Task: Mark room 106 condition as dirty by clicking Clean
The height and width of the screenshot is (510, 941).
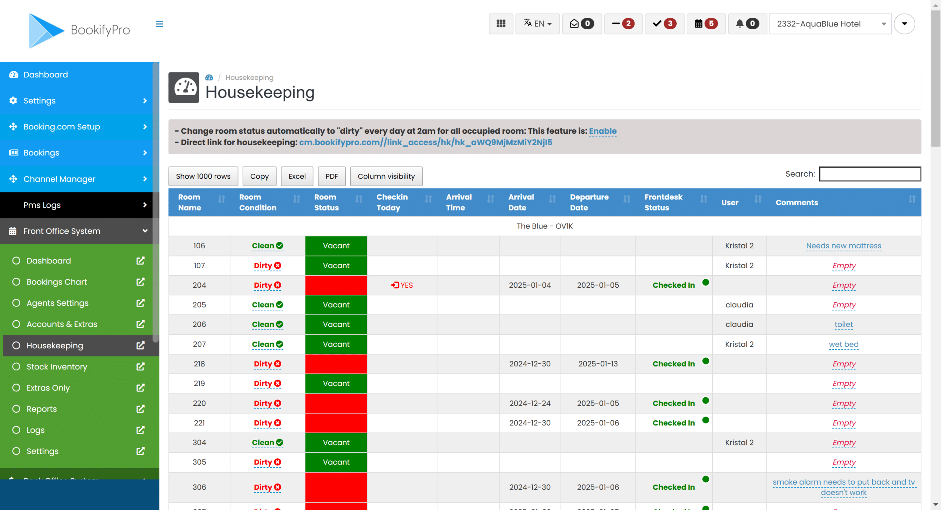Action: pos(267,246)
